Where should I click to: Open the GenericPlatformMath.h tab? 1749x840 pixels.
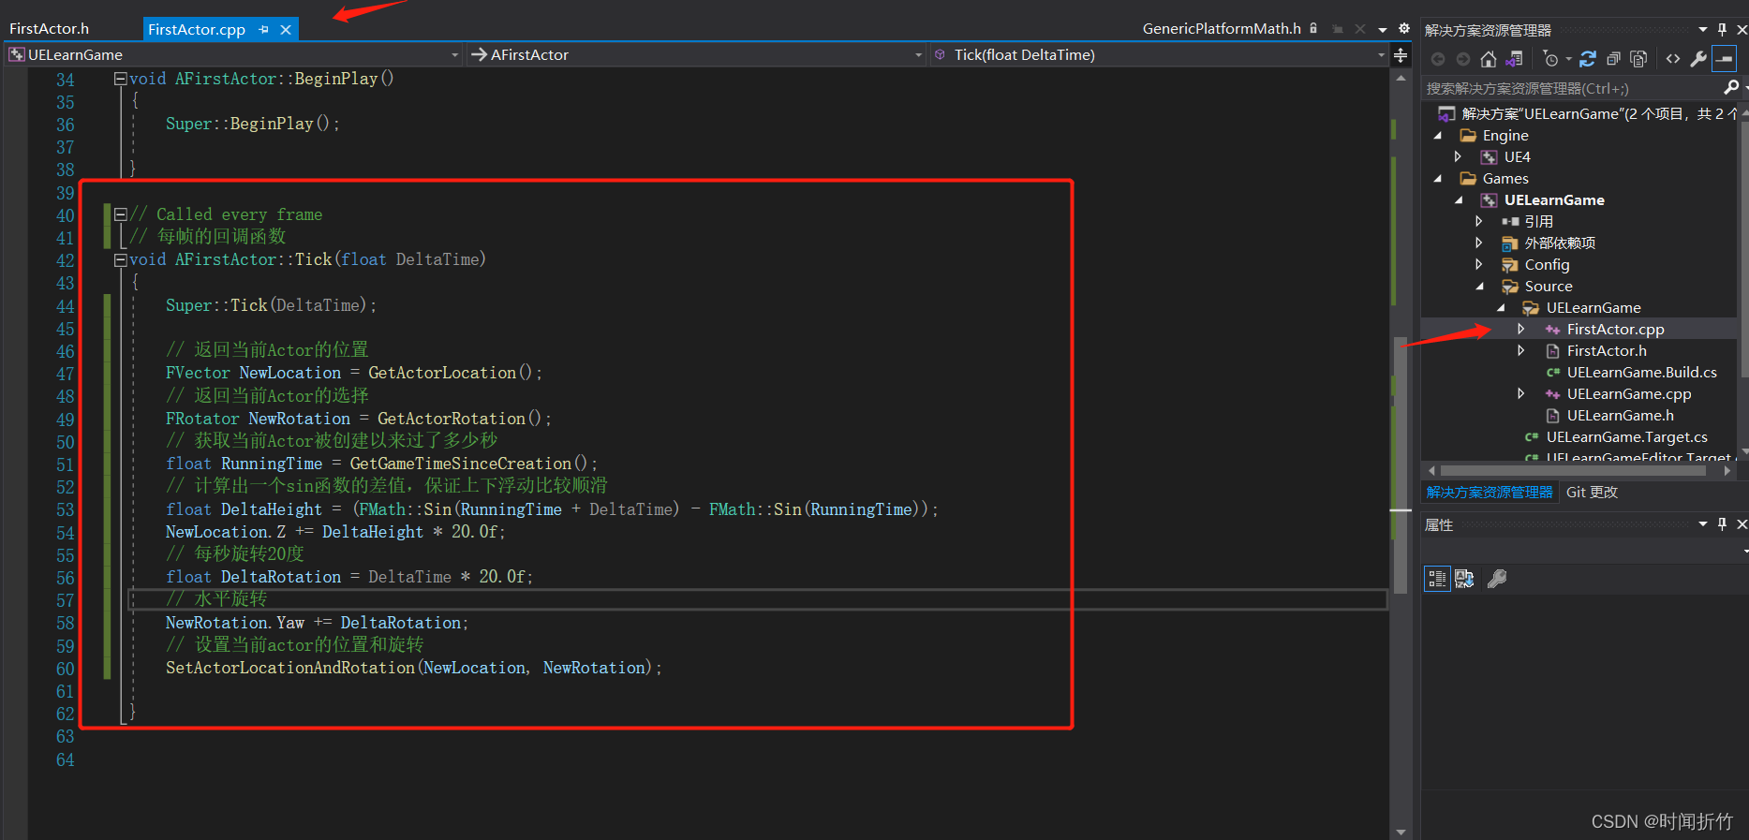[x=1222, y=29]
